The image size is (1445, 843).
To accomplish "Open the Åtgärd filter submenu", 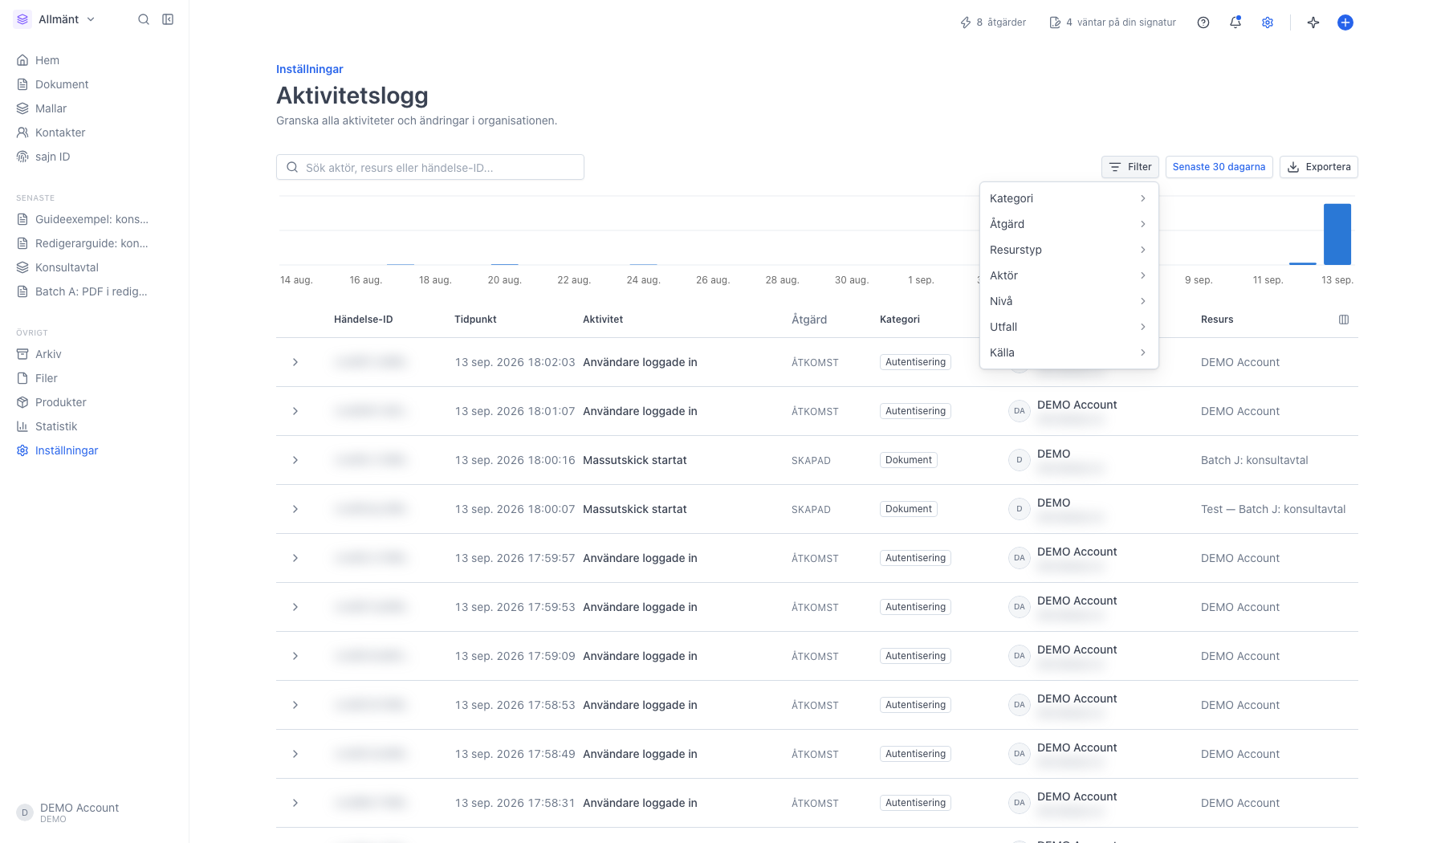I will pos(1068,224).
